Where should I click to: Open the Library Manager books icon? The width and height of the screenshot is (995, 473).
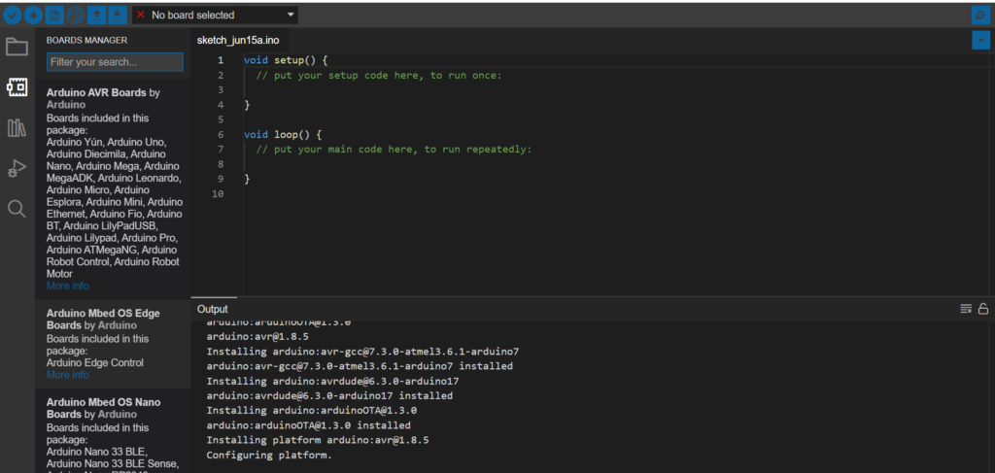(x=17, y=128)
